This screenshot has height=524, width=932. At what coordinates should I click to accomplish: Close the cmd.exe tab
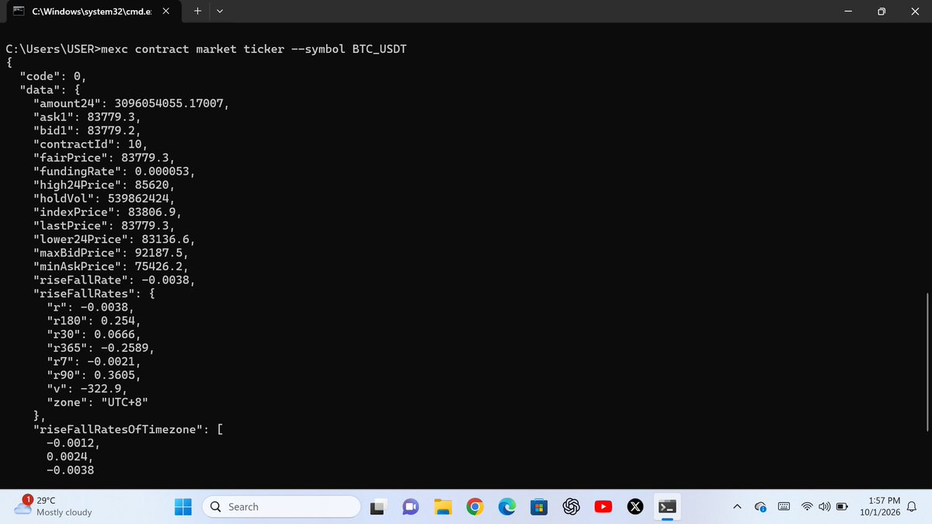tap(165, 12)
